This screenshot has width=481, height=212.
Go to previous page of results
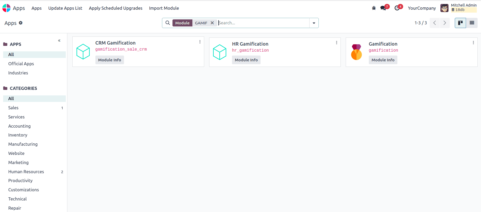pos(435,23)
